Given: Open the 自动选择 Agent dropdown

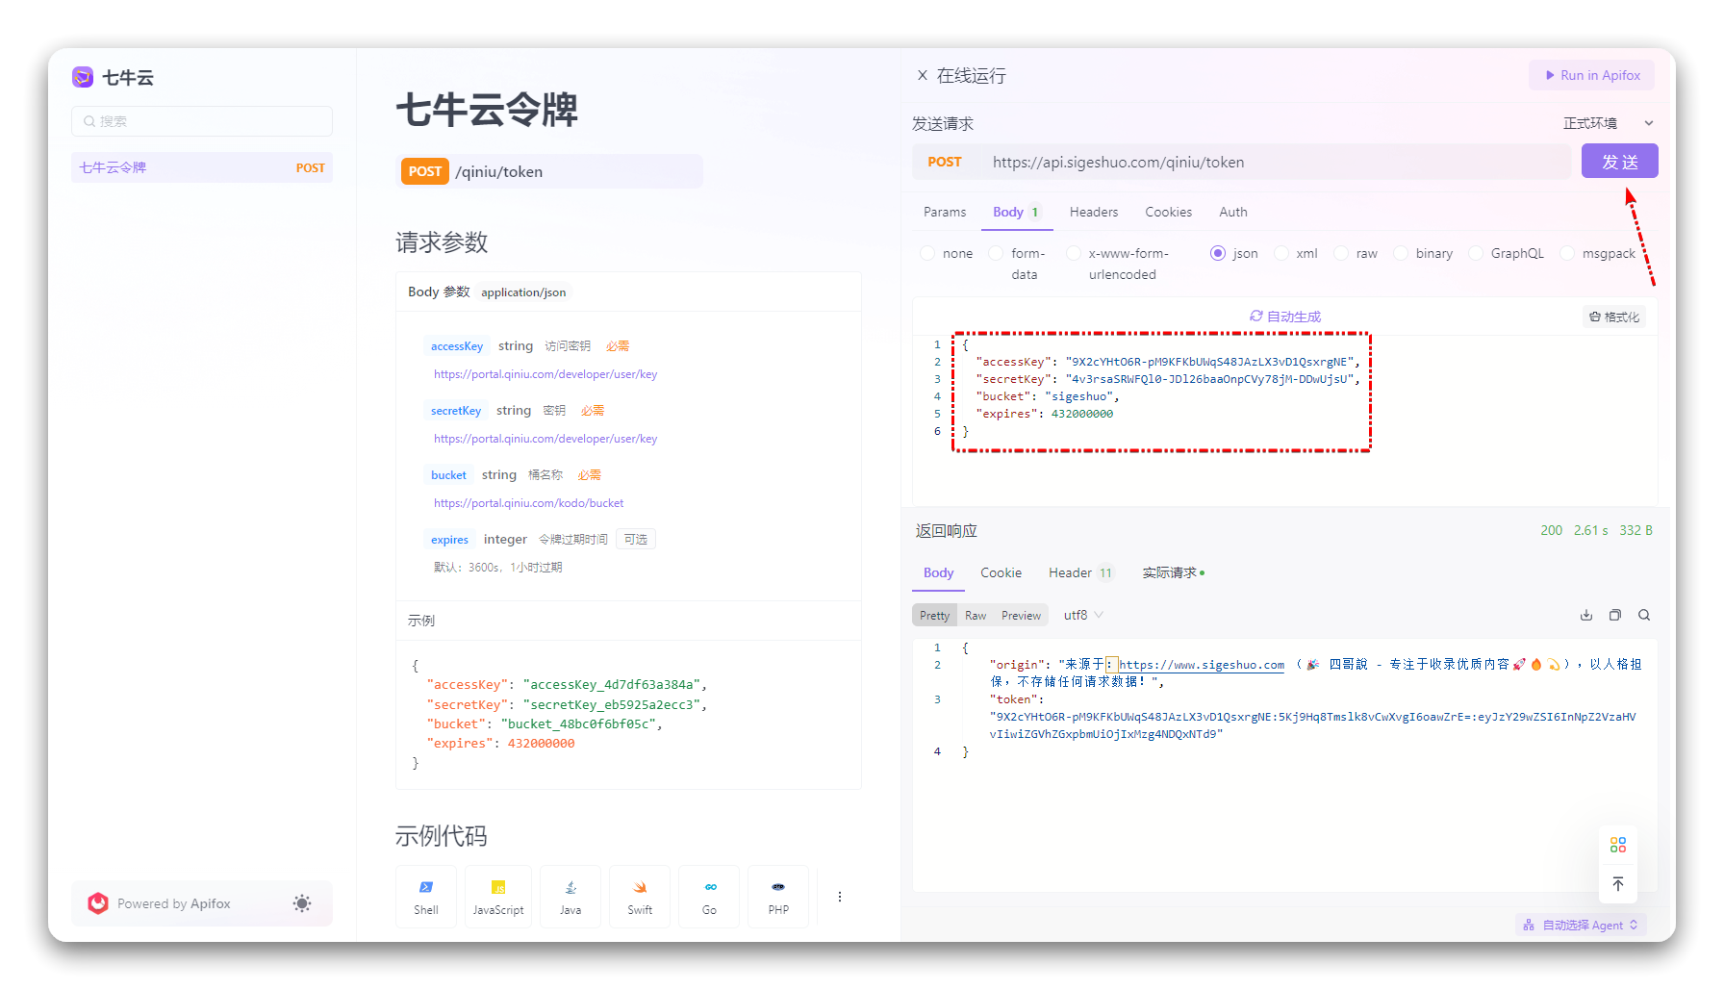Looking at the screenshot, I should click(x=1581, y=925).
